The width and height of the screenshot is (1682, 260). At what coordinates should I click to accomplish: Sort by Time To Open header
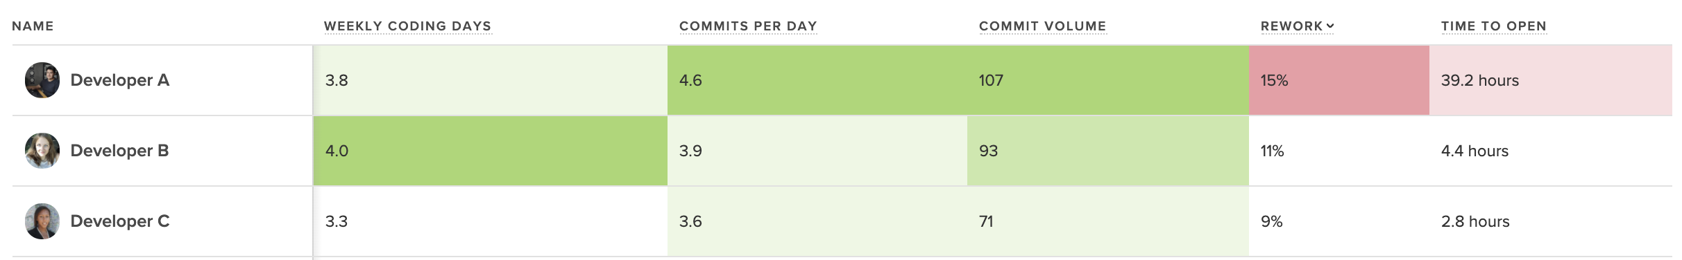tap(1493, 26)
